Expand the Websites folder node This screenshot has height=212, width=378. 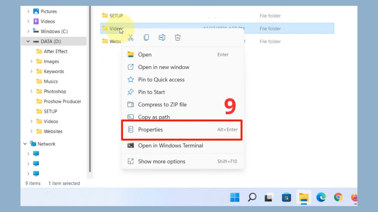31,131
